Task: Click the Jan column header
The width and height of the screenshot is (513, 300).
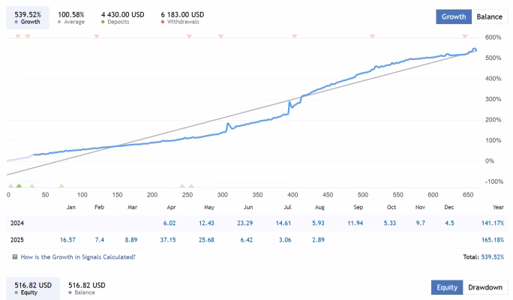Action: 71,207
